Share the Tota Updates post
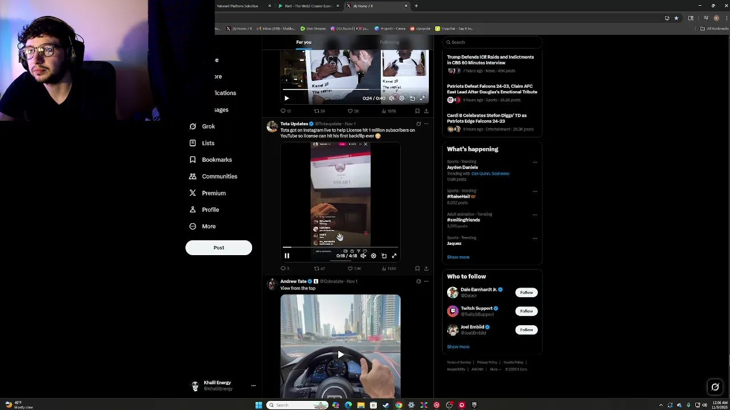 426,269
